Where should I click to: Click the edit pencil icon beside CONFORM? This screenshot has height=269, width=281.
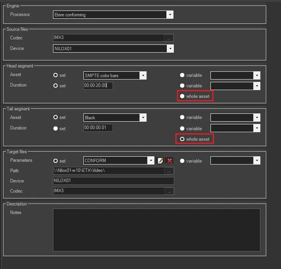(161, 161)
